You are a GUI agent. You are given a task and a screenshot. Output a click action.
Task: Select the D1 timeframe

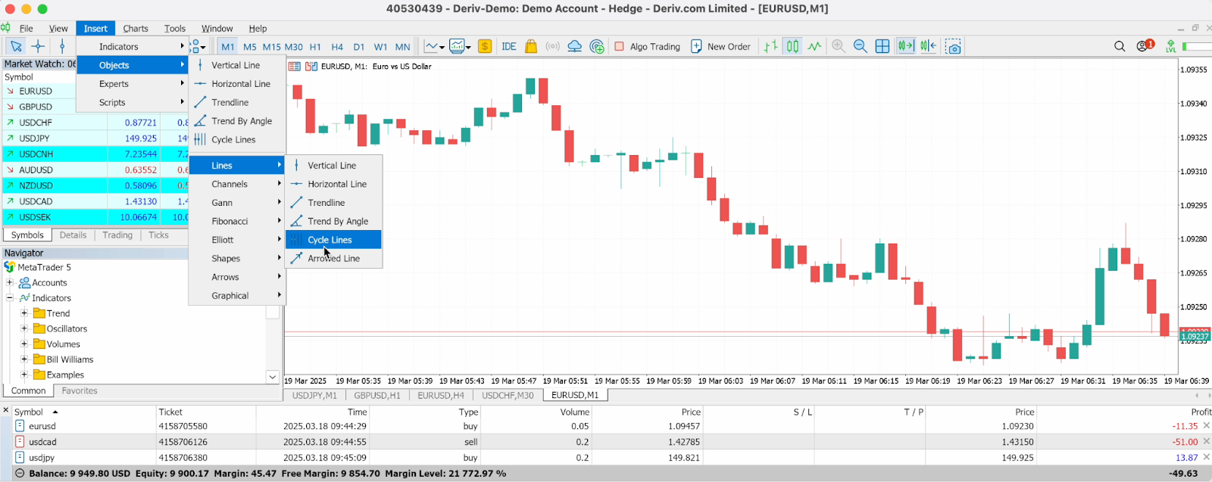359,46
